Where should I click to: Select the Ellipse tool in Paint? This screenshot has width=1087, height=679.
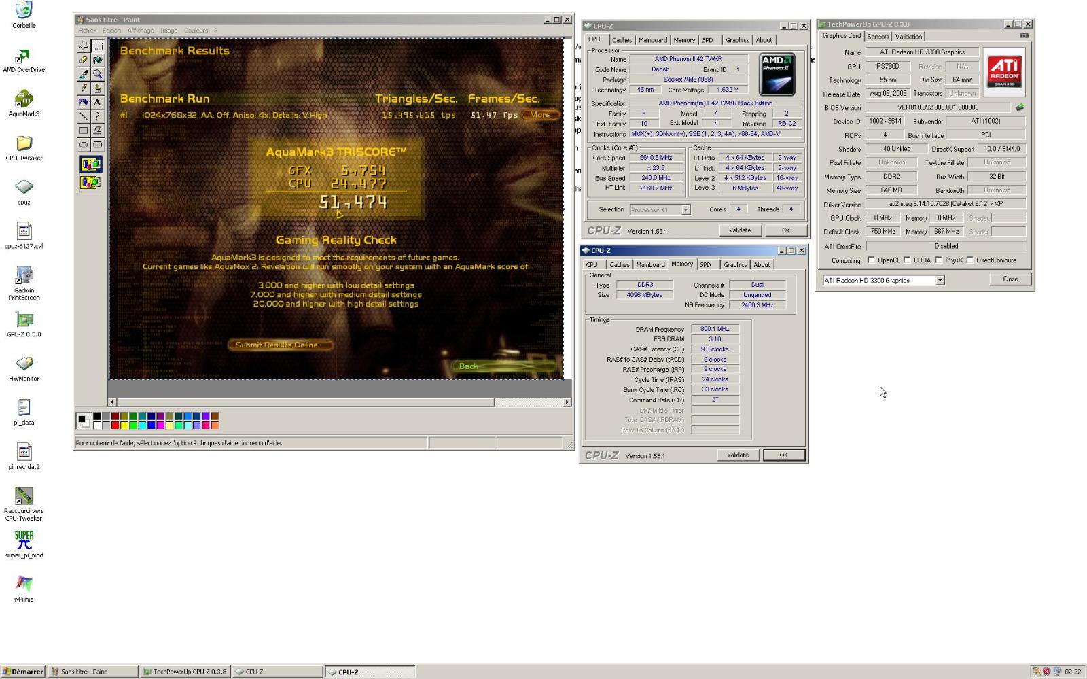tap(84, 144)
